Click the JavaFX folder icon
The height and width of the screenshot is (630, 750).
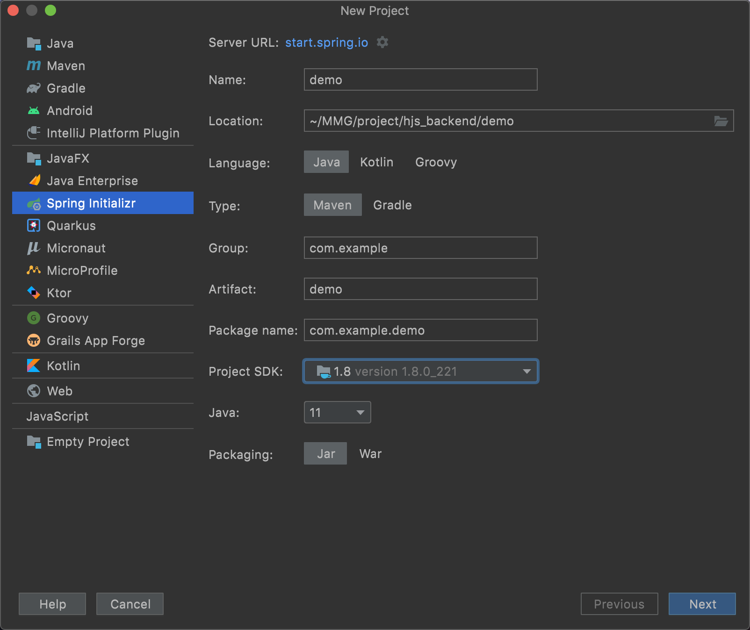pyautogui.click(x=34, y=158)
